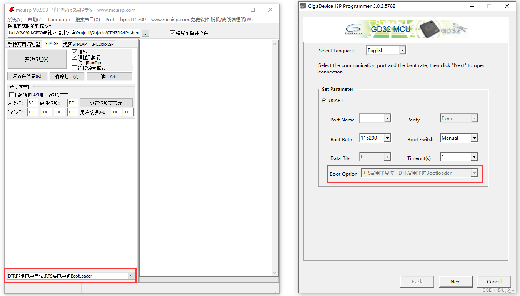Toggle the 编程前重装文件 checkbox

click(x=172, y=33)
